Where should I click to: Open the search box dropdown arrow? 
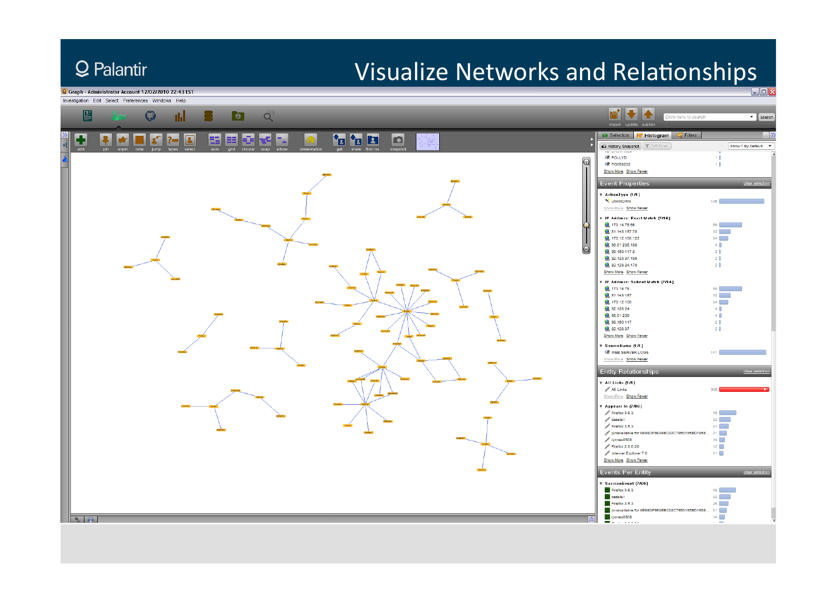[x=752, y=117]
